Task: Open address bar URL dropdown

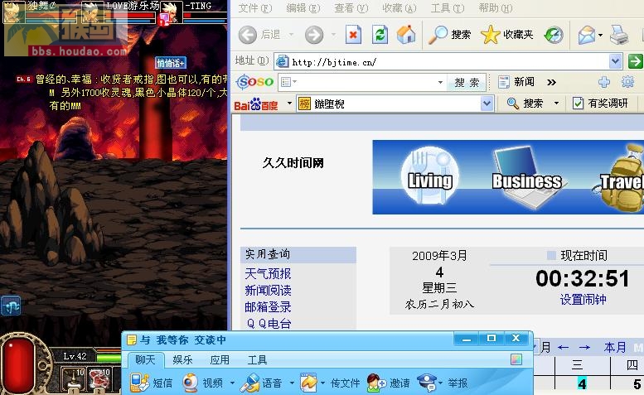Action: [x=615, y=61]
